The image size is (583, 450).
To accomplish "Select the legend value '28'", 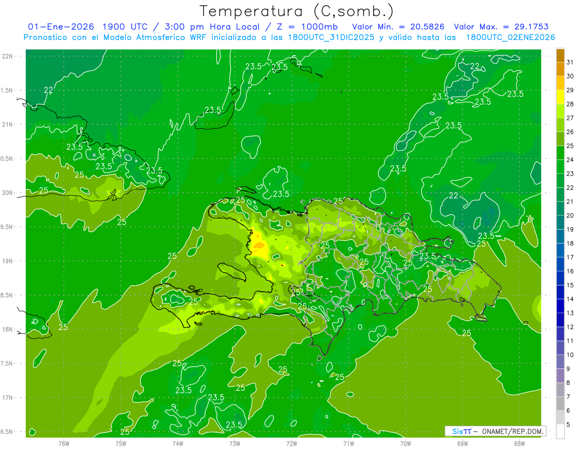I will [x=570, y=104].
